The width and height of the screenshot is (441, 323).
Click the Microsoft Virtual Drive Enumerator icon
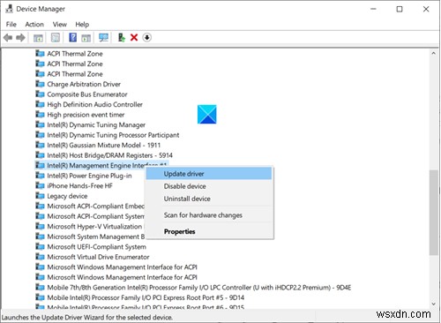point(40,257)
